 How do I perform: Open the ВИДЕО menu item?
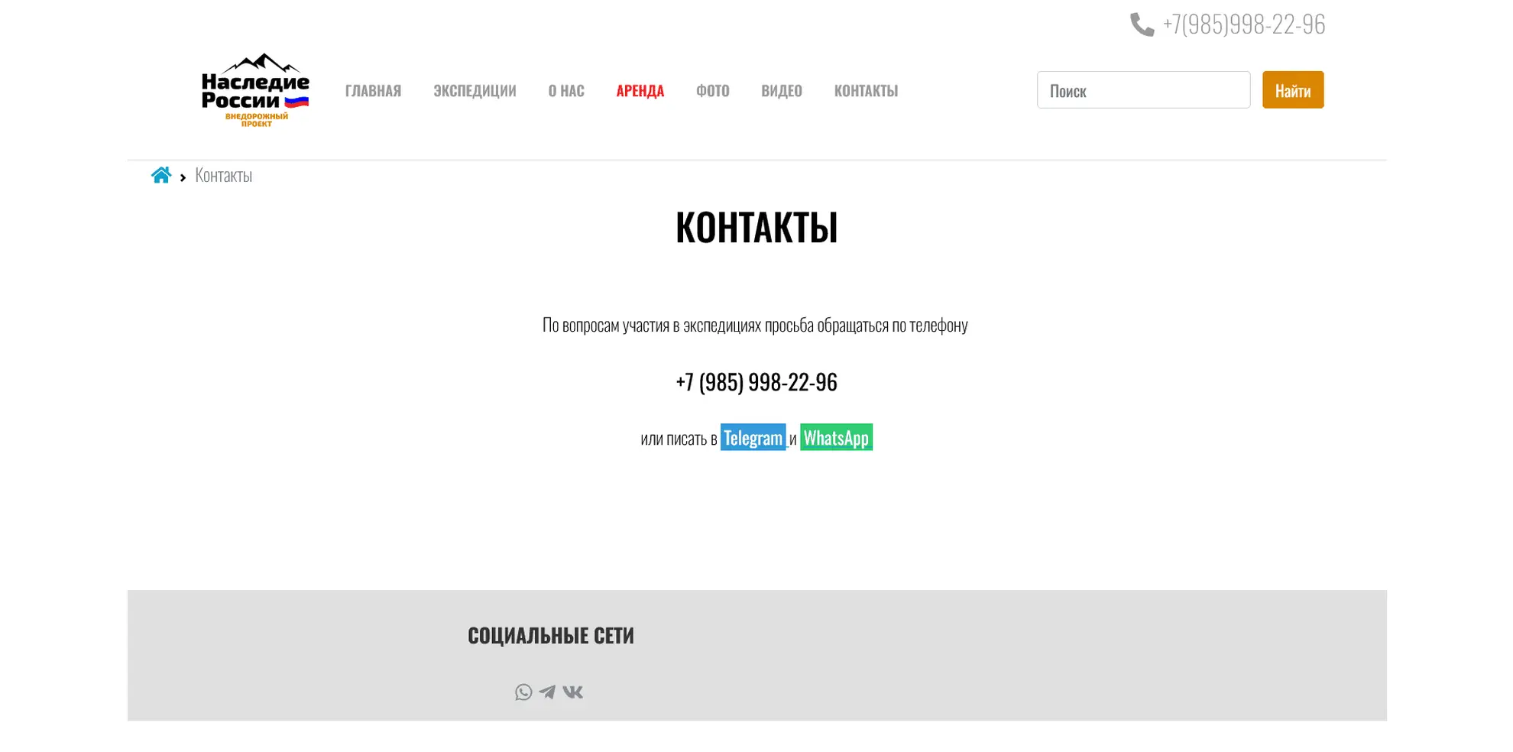[x=782, y=90]
